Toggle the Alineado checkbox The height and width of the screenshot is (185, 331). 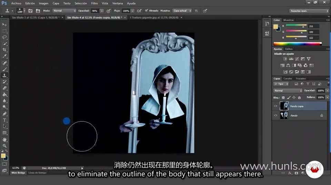[x=146, y=11]
